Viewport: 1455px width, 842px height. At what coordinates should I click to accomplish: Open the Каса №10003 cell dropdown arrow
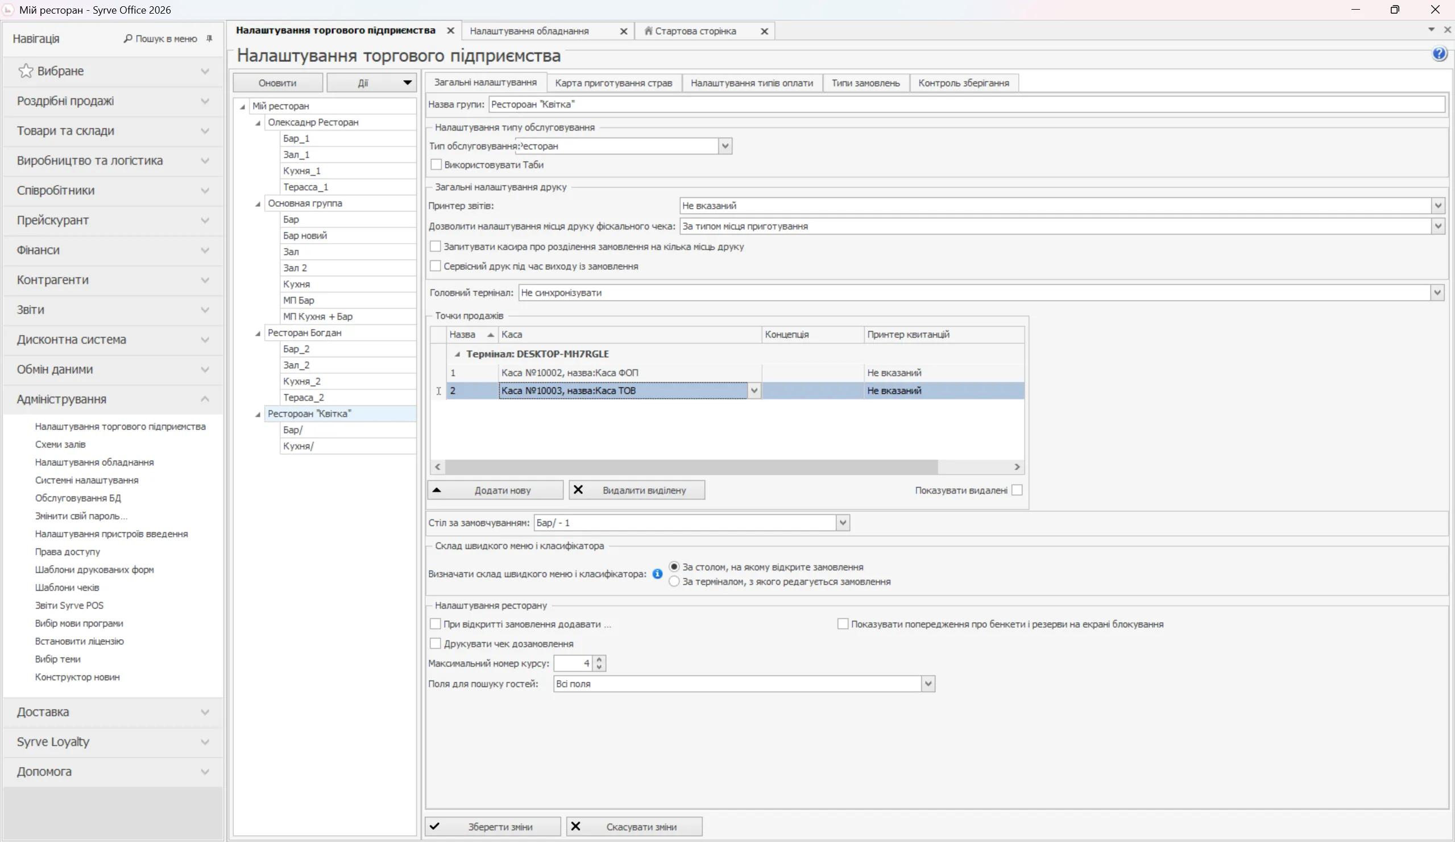[x=754, y=391]
